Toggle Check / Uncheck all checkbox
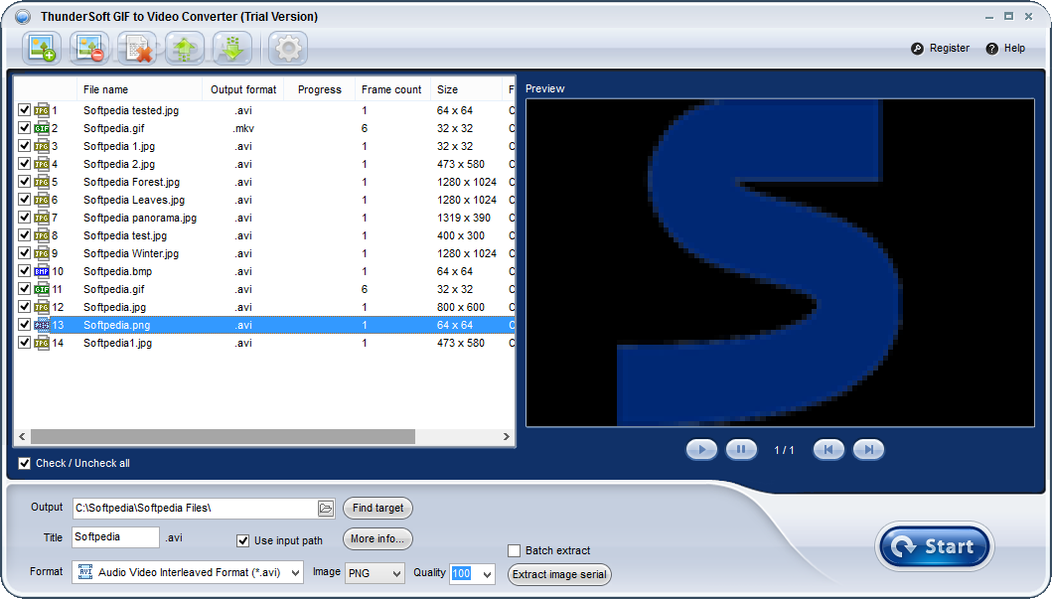 pos(24,463)
